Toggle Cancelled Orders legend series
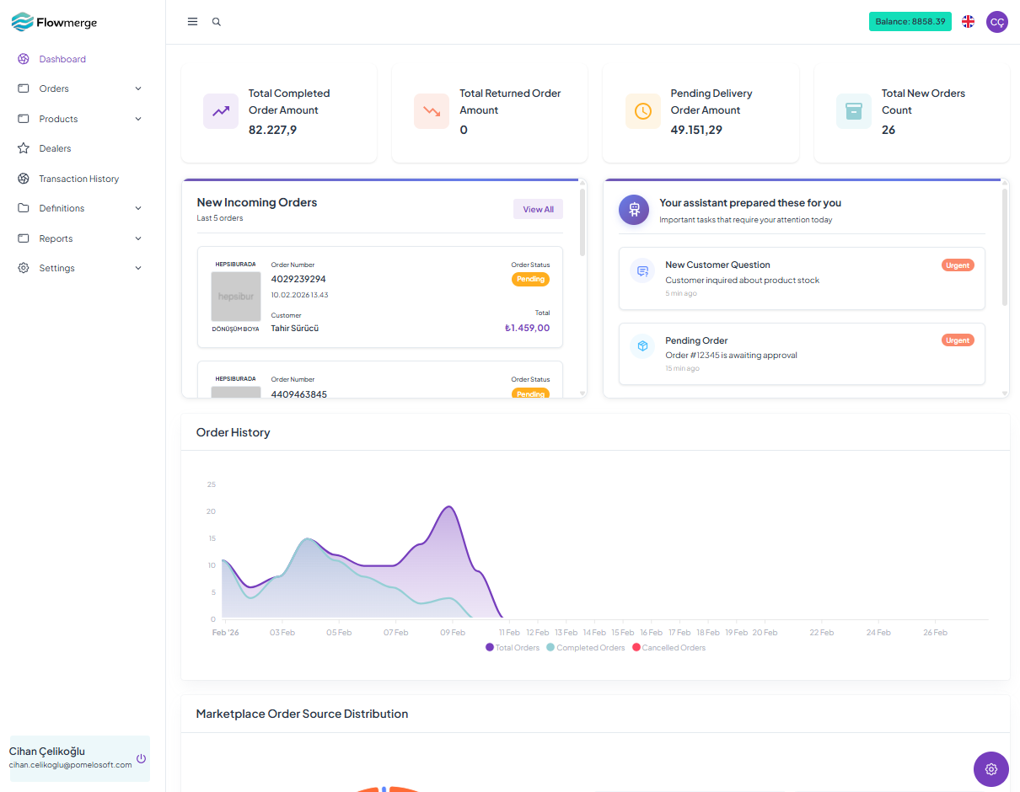Viewport: 1020px width, 792px height. click(668, 648)
